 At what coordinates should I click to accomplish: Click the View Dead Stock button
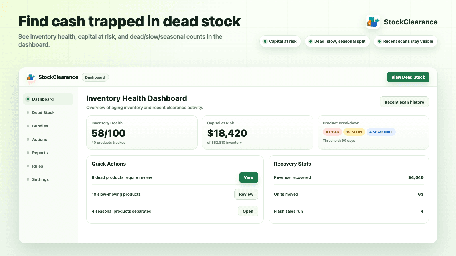point(408,77)
